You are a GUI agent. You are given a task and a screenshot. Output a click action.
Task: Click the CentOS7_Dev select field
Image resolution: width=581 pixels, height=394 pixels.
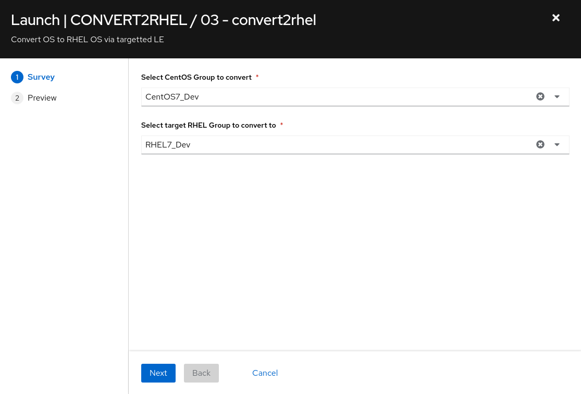(355, 97)
